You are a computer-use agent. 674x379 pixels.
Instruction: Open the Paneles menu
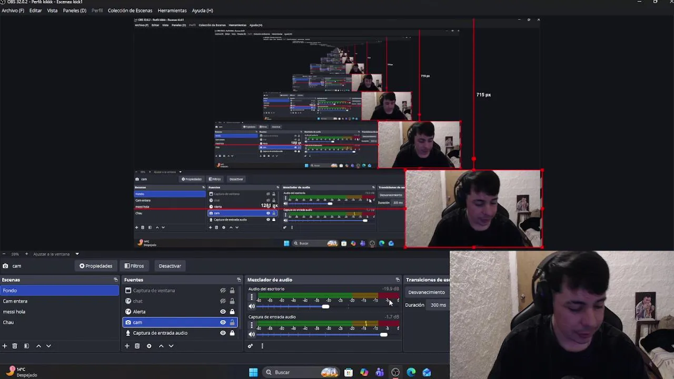point(74,11)
